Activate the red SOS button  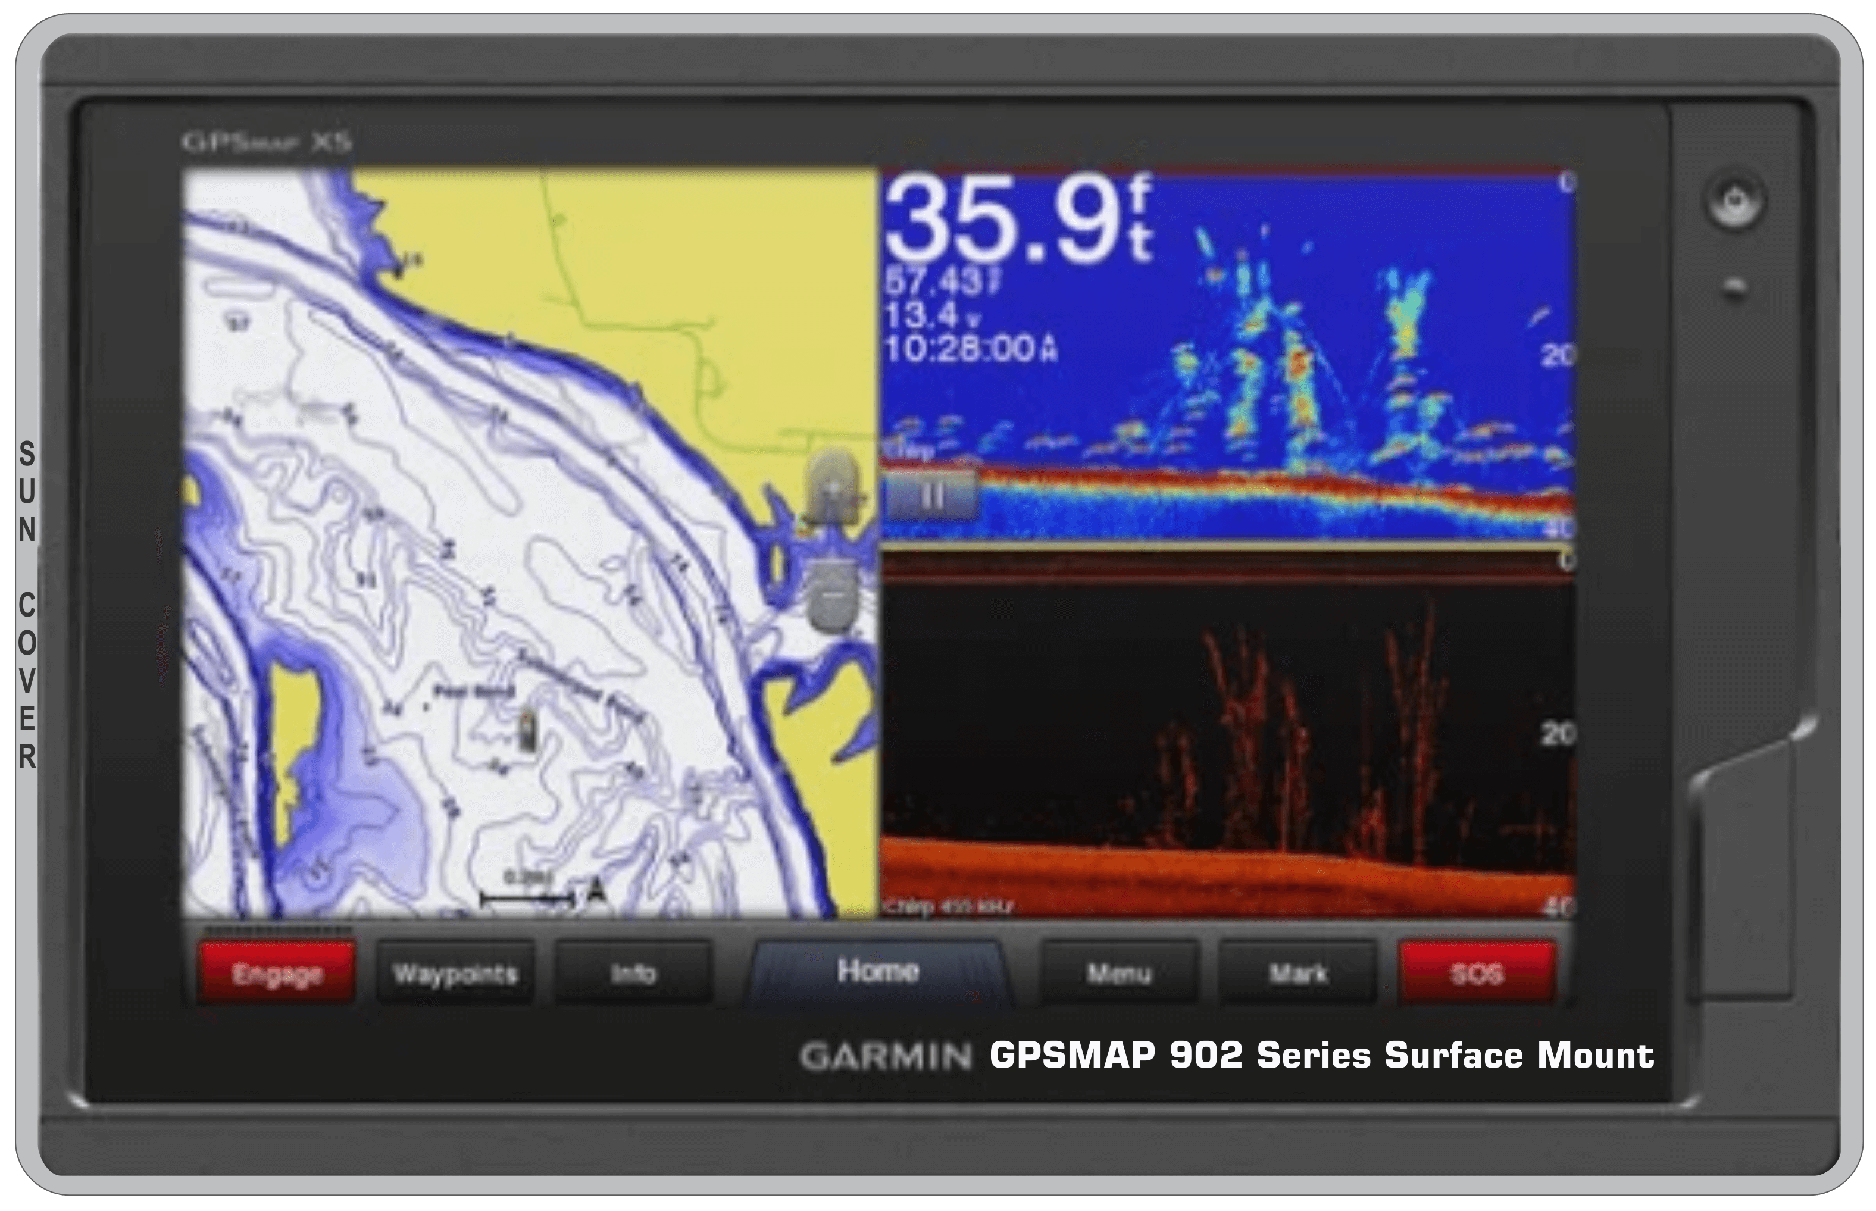(1477, 974)
